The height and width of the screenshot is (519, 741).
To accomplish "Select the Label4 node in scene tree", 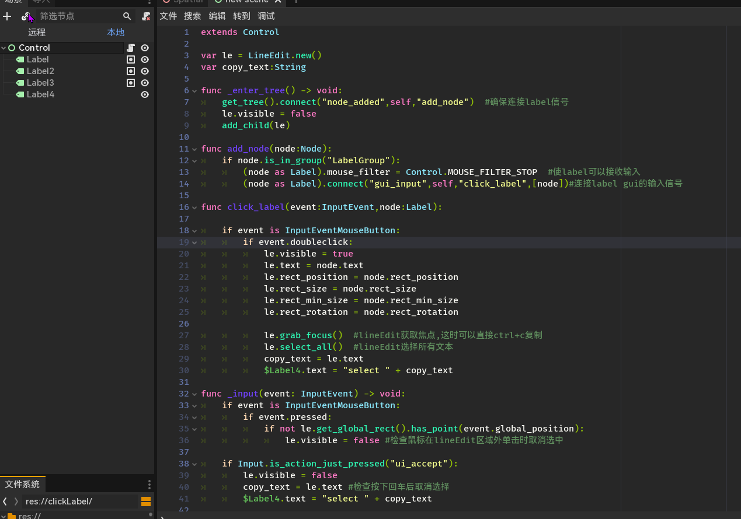I will [40, 94].
